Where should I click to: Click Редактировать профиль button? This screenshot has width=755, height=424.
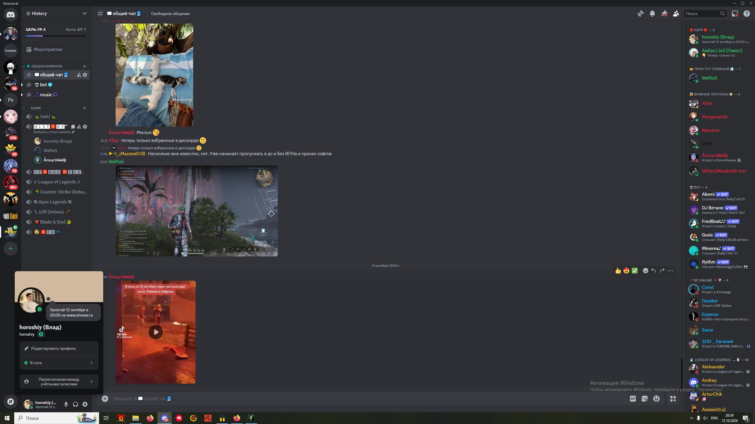click(x=59, y=348)
